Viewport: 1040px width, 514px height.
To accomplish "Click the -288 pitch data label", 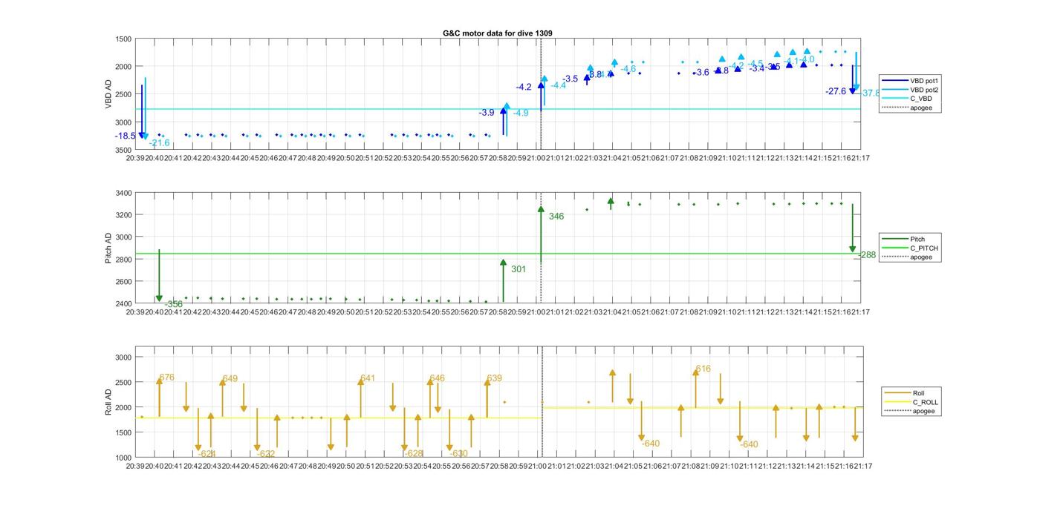I will point(867,255).
